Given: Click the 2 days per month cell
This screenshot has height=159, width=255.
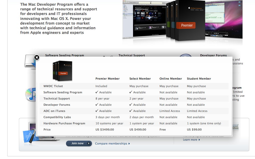Looking at the screenshot, I should (x=142, y=117).
